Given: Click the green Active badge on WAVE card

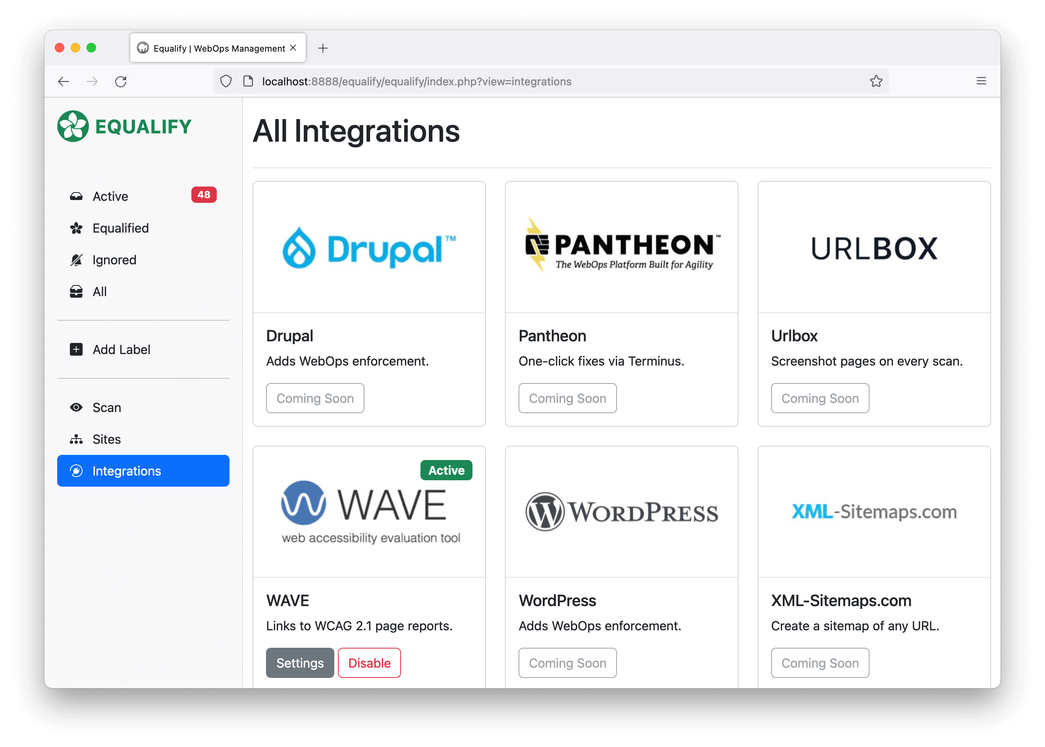Looking at the screenshot, I should [446, 470].
